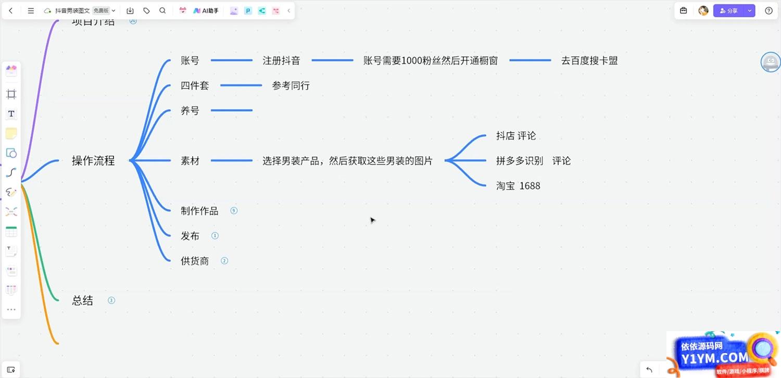Select the 总结 node

[82, 300]
